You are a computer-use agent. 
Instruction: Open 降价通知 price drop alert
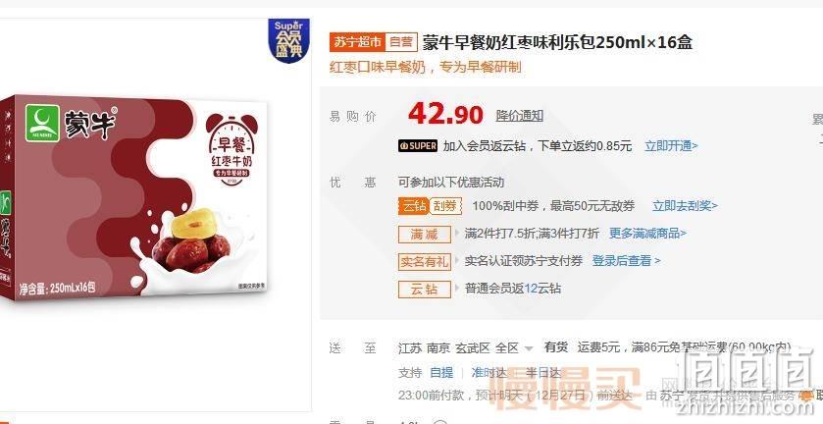(x=520, y=116)
